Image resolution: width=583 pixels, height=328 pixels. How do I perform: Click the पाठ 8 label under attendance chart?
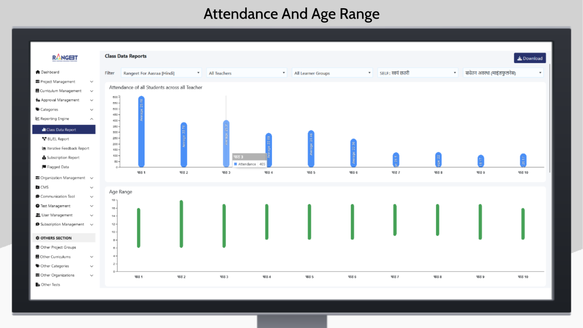pos(438,173)
